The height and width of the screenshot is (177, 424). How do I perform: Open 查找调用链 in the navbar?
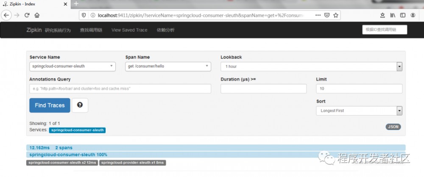tap(91, 30)
